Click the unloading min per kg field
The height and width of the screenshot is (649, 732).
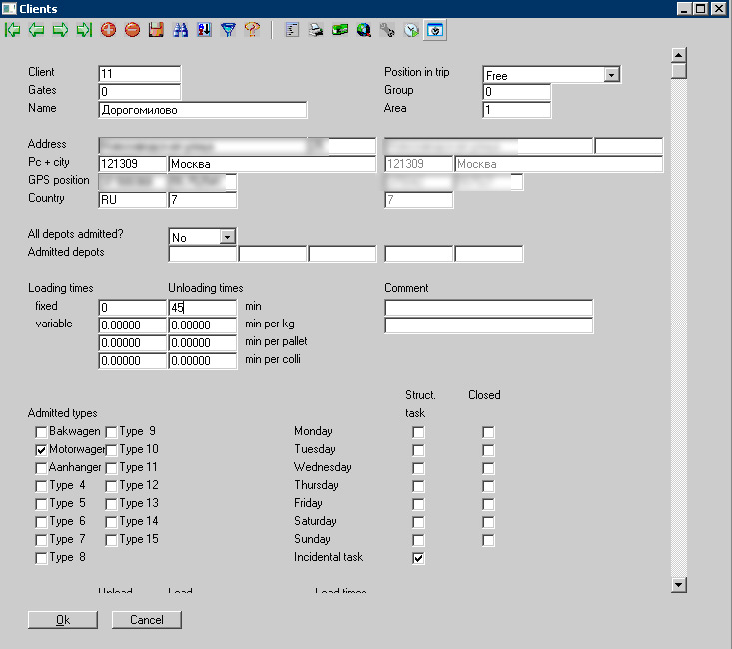pyautogui.click(x=202, y=325)
